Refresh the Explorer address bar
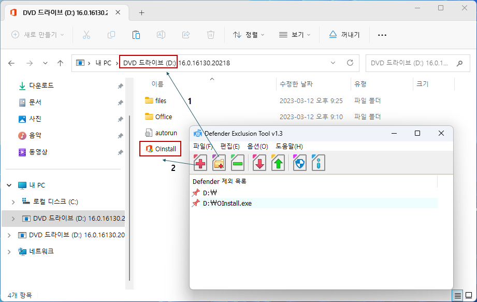The width and height of the screenshot is (477, 302). pyautogui.click(x=350, y=63)
